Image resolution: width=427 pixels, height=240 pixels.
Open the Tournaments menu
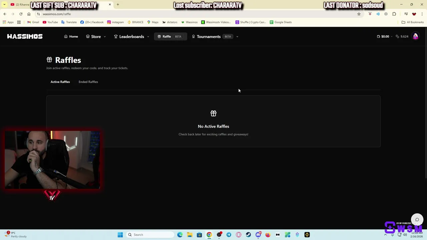(x=212, y=36)
